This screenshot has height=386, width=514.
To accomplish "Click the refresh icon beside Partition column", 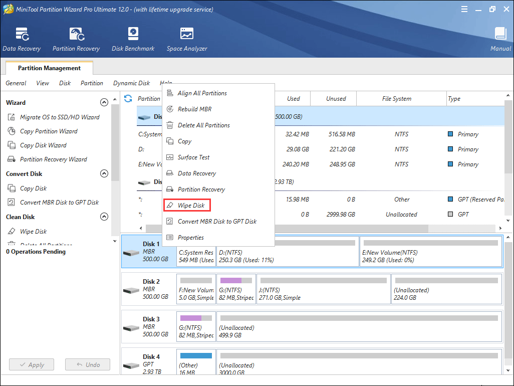I will (128, 99).
